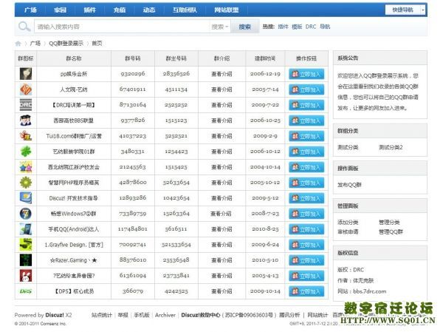Click green flower icon of PHP程序员 group
The image size is (443, 332).
26,183
